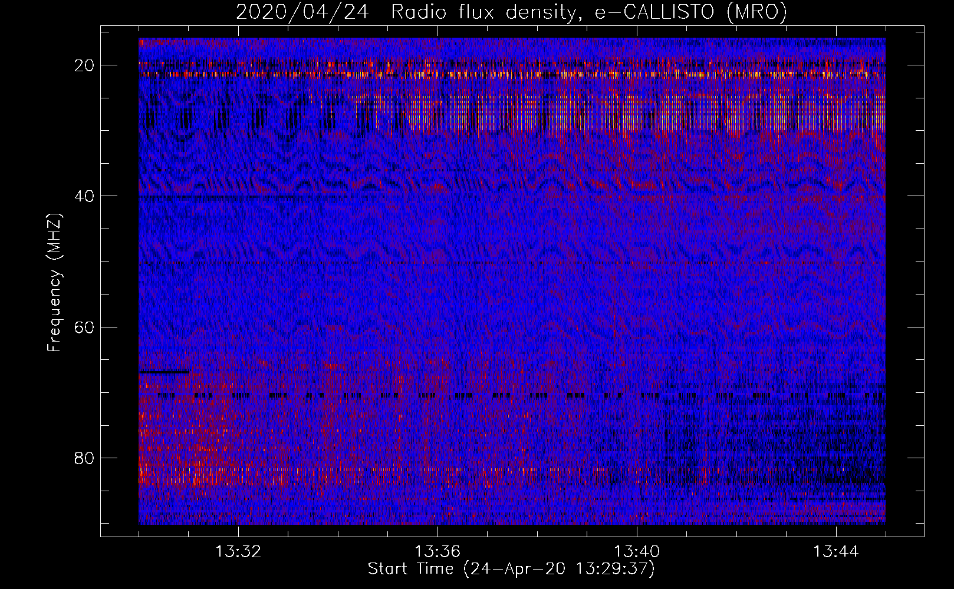Click the 'Start Time (24-Apr-20 13:29:37)' label
Viewport: 954px width, 589px height.
coord(511,569)
